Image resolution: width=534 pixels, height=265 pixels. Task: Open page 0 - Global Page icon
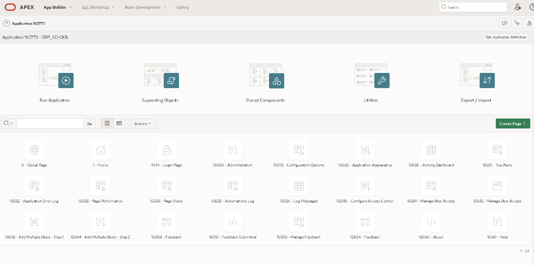34,150
